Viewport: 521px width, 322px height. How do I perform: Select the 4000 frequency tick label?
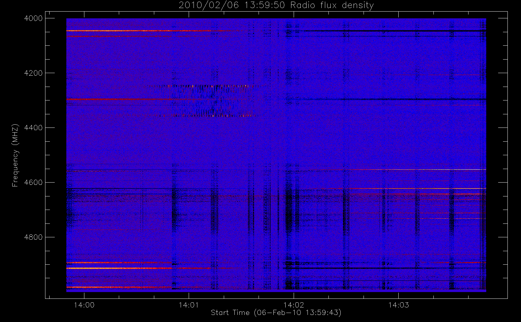click(33, 18)
